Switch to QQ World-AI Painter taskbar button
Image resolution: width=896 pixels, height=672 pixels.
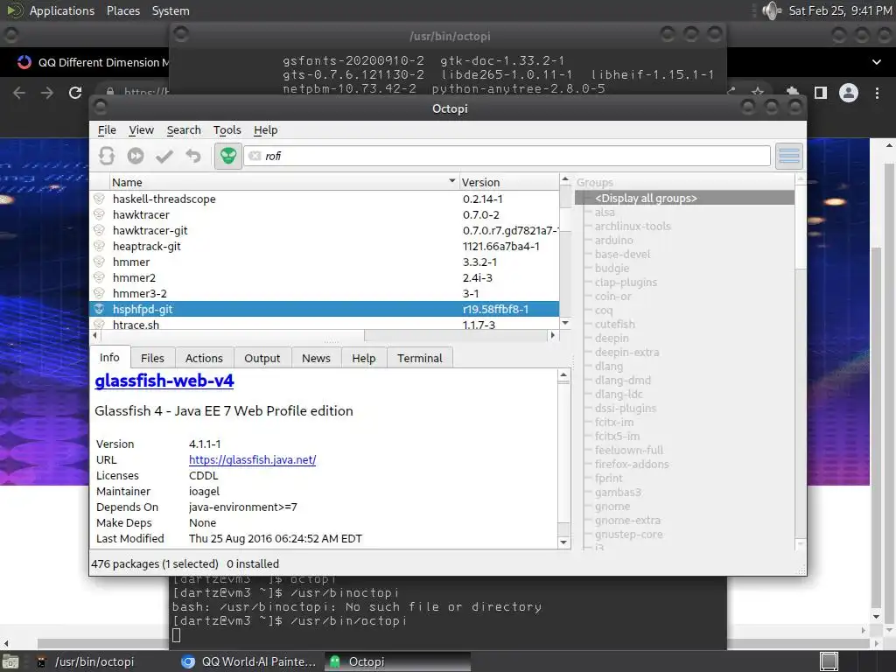[x=248, y=661]
